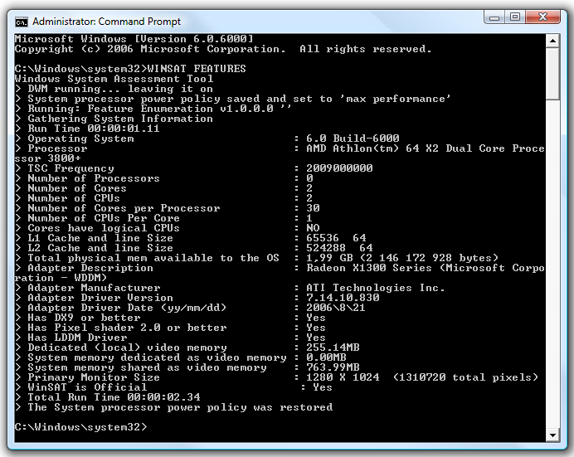Click the 'Cores have logical CPUs' value 'NO'

tap(313, 228)
